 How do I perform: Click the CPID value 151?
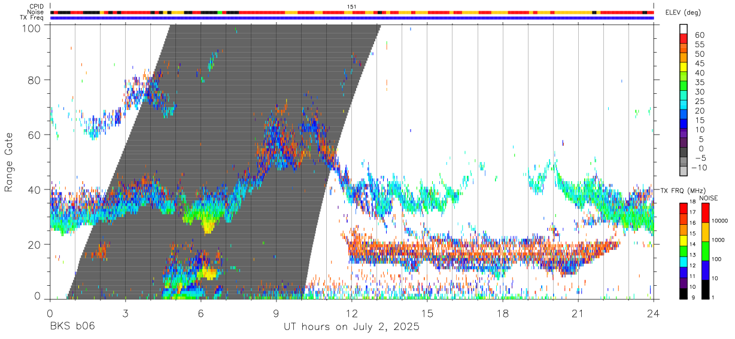[x=351, y=7]
